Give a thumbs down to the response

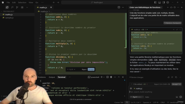click(172, 77)
